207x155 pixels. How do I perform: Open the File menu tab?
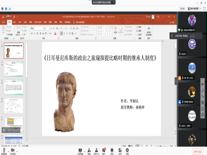point(3,22)
